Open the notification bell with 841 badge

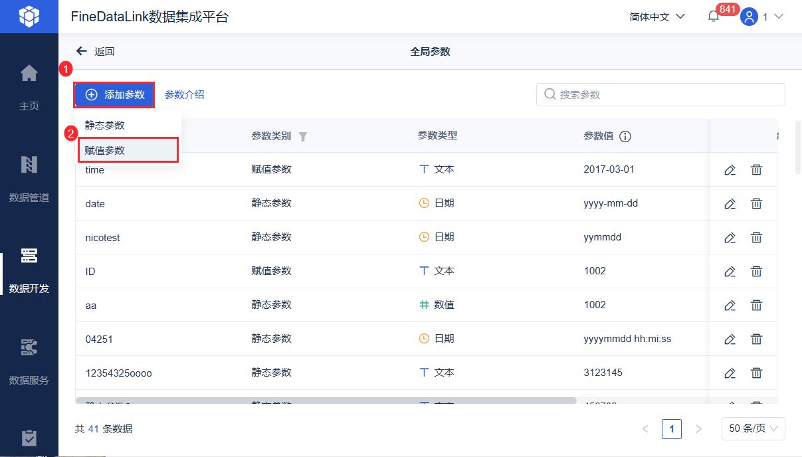click(714, 17)
